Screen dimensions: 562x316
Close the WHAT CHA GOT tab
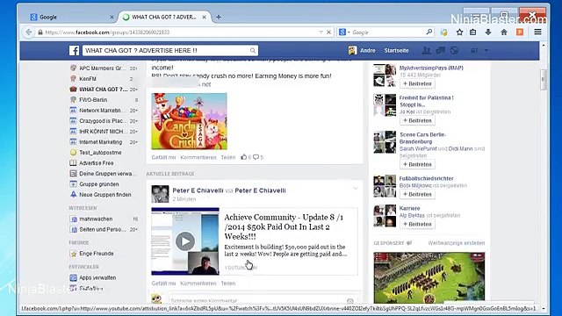point(204,17)
